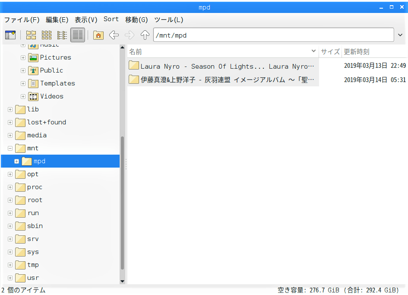Expand the sys tree node
Viewport: 408px width, 295px height.
coord(10,252)
